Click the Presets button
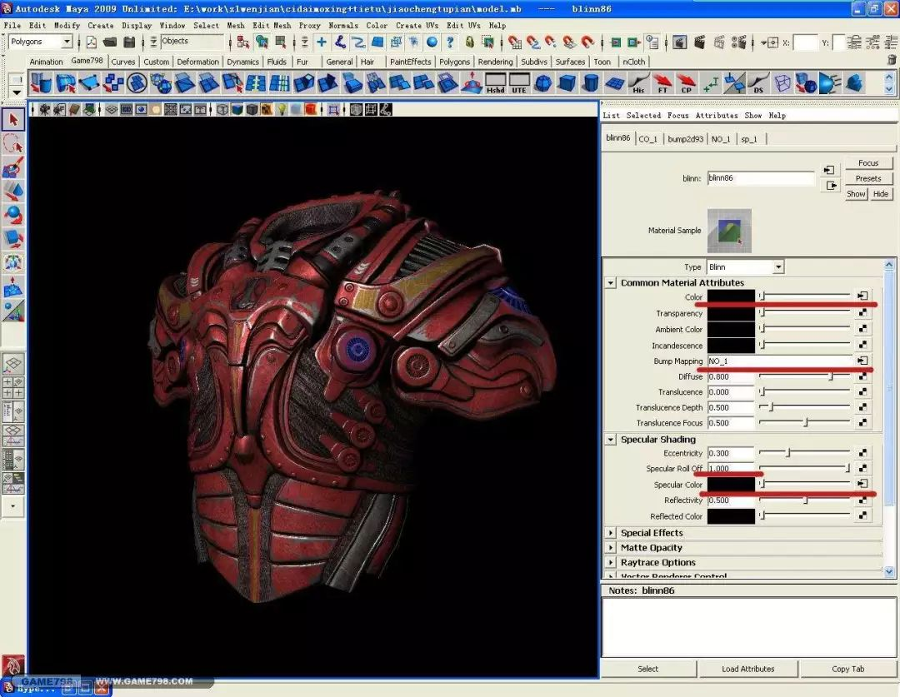The image size is (900, 697). tap(867, 178)
